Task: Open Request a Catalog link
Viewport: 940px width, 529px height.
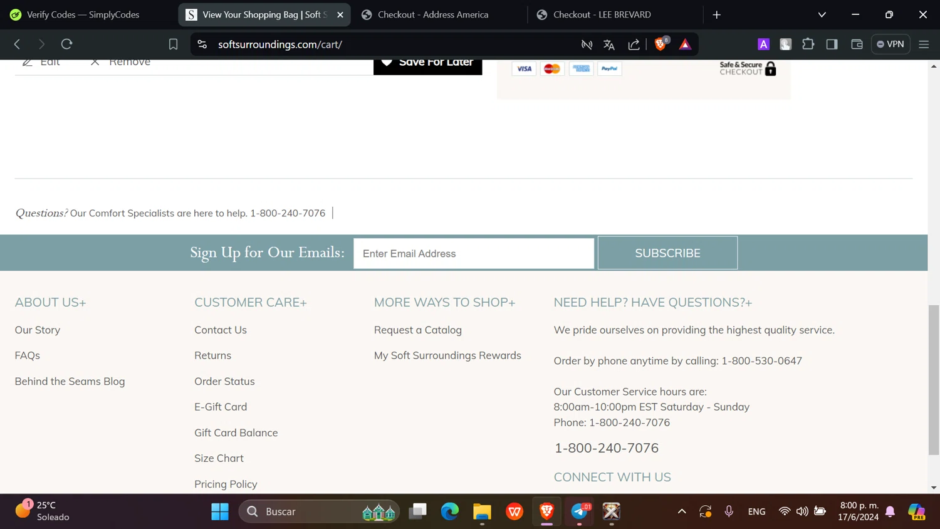Action: [418, 330]
